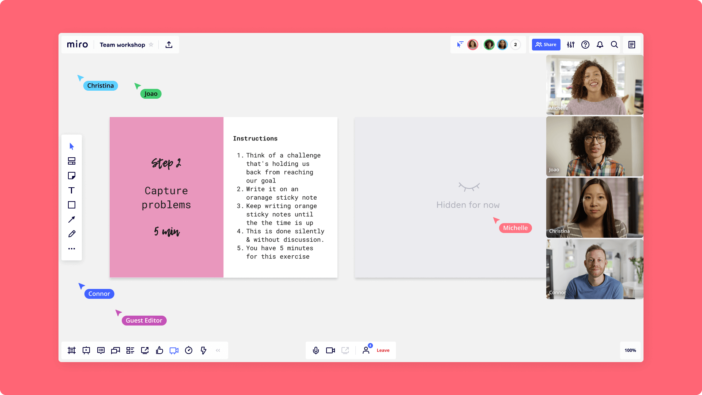Screen dimensions: 702x395
Task: Click the pink Step 2 card
Action: pyautogui.click(x=166, y=197)
